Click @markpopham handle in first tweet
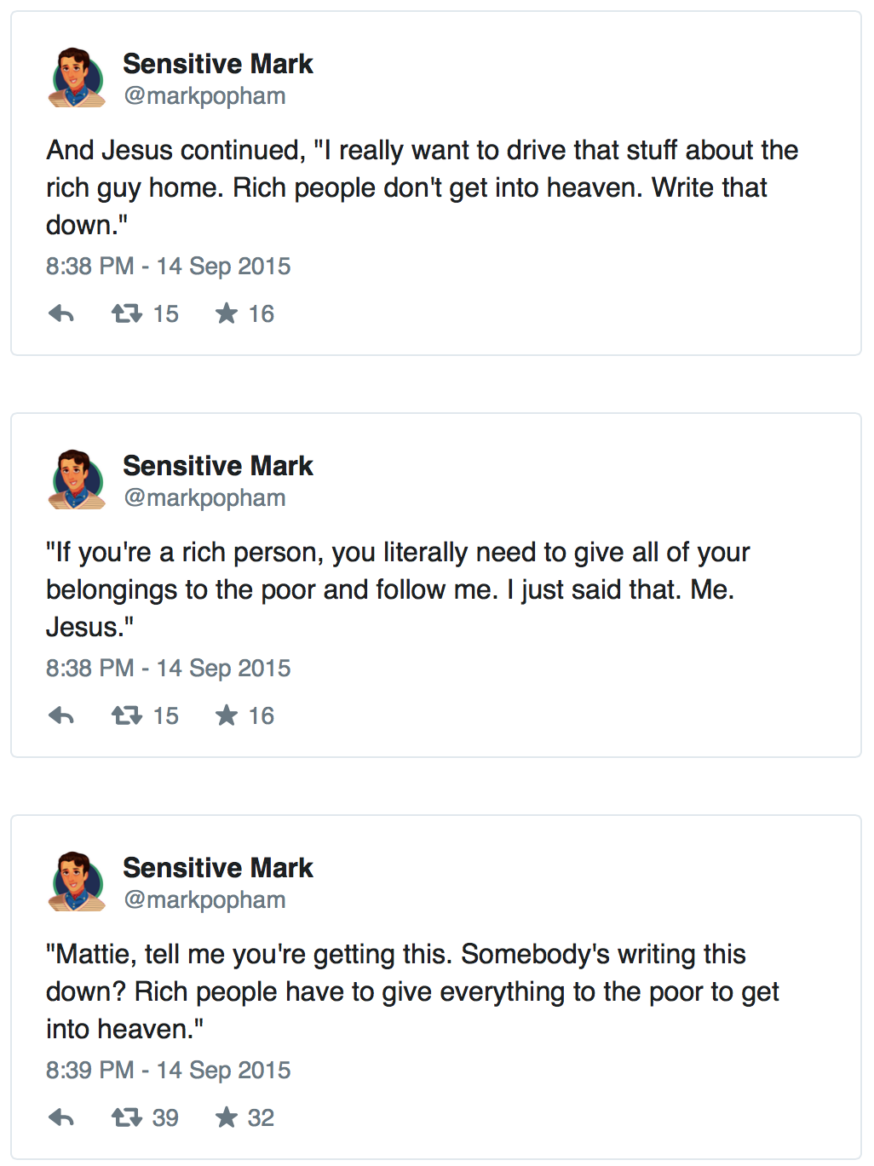 tap(204, 96)
